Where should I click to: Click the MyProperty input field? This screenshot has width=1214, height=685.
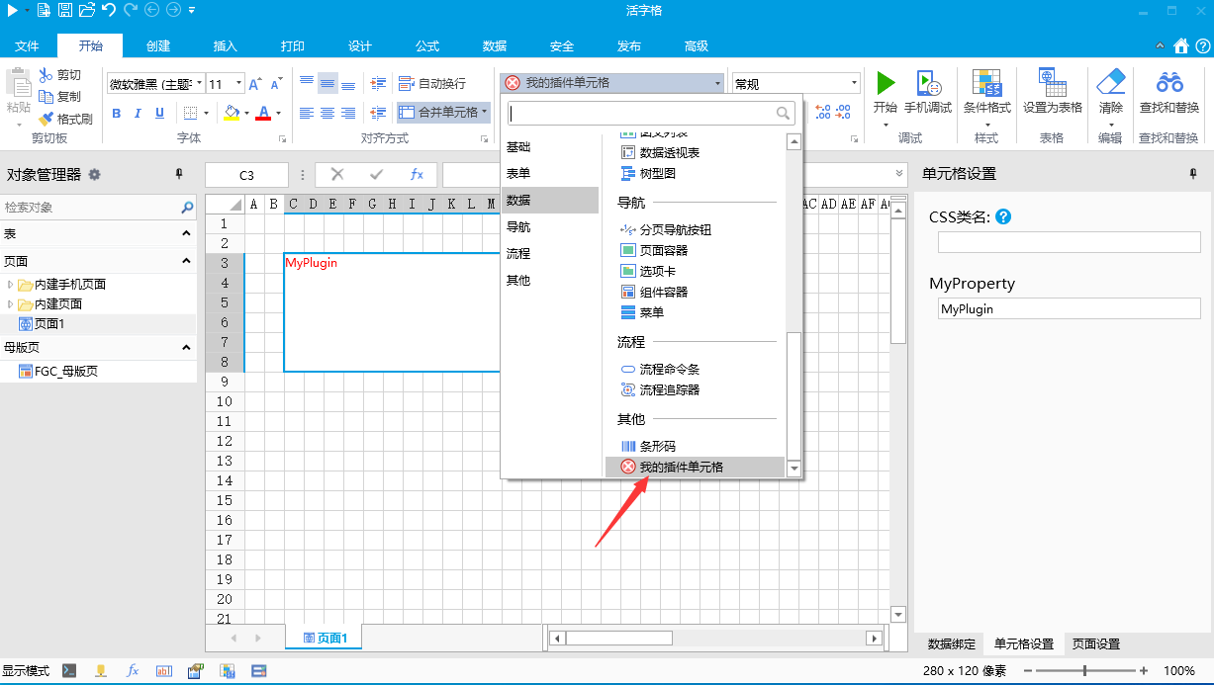click(1069, 309)
